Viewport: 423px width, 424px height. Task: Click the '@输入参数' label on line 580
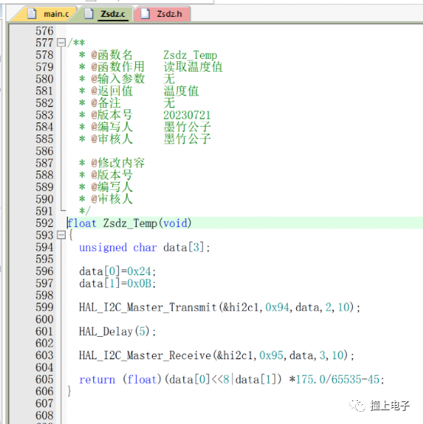tap(118, 79)
